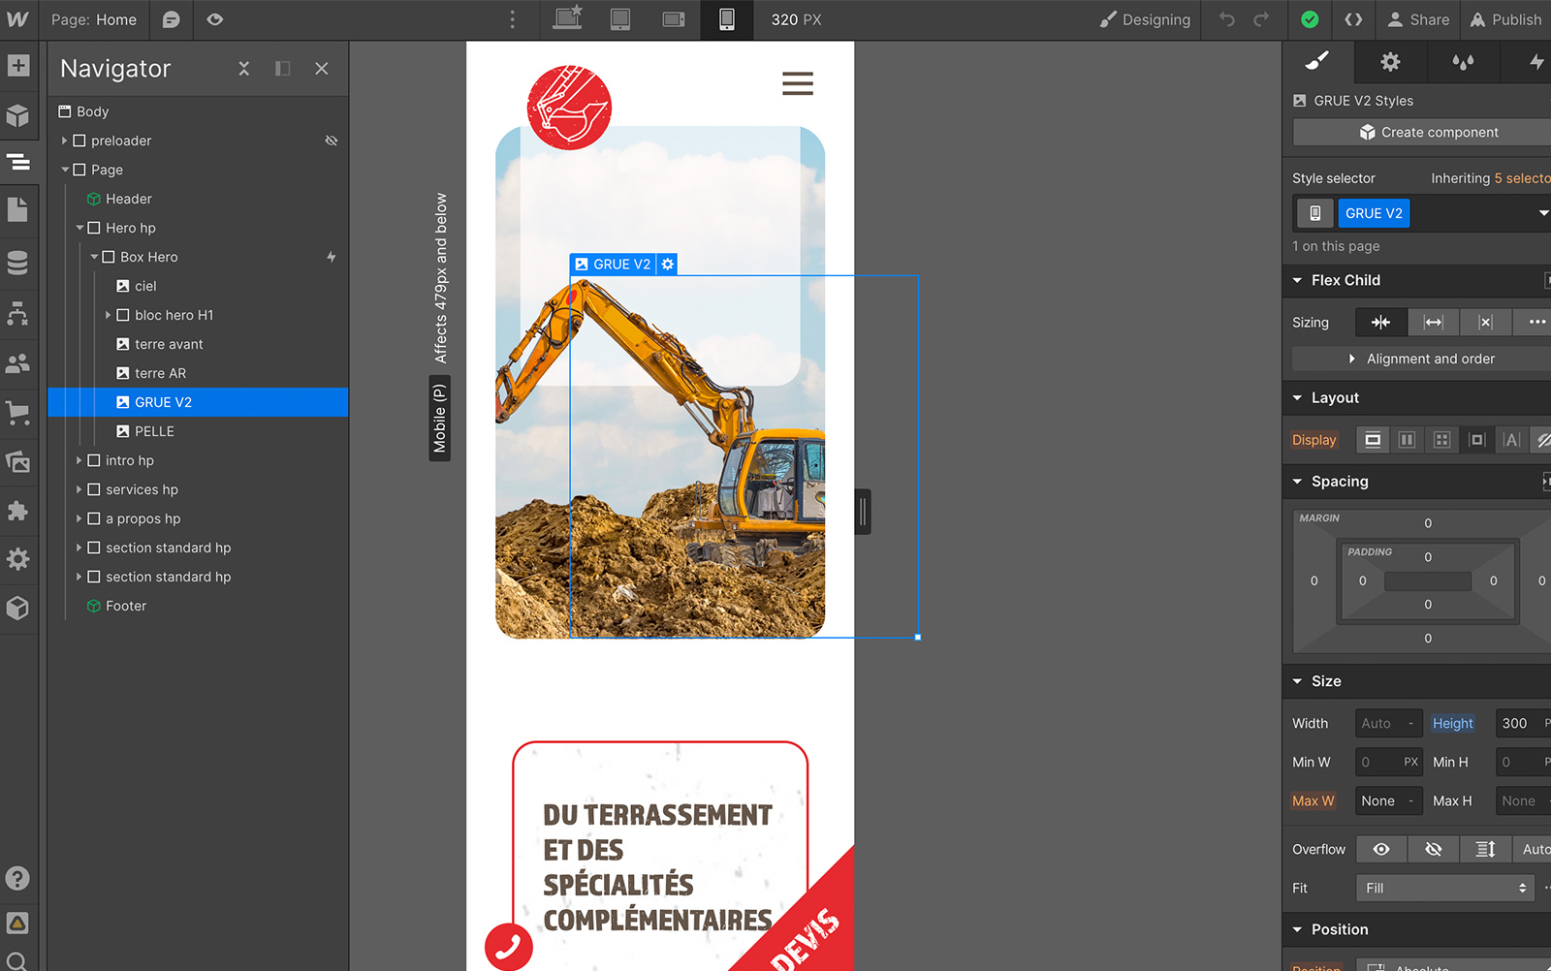
Task: Open the Assets panel icon
Action: click(18, 462)
